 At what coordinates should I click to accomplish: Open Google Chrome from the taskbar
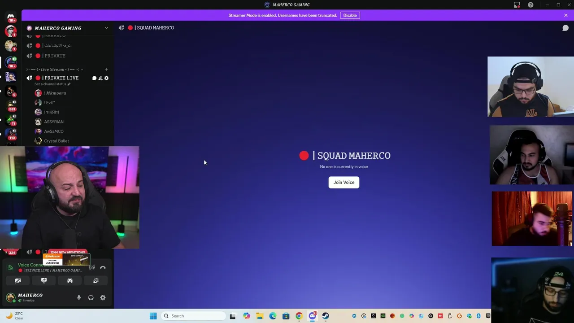point(299,316)
